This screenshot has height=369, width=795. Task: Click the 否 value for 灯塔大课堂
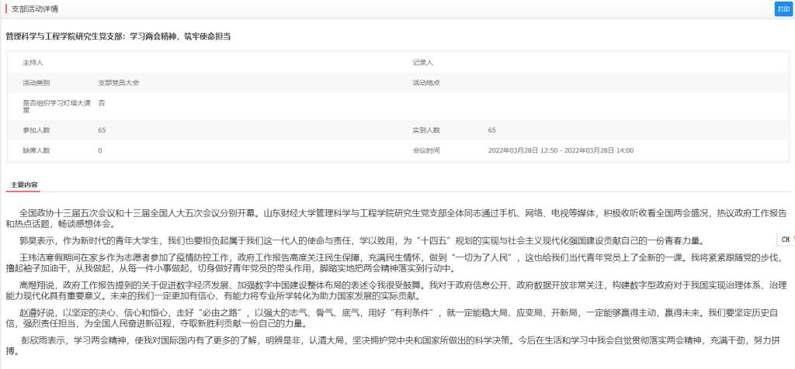tap(102, 102)
